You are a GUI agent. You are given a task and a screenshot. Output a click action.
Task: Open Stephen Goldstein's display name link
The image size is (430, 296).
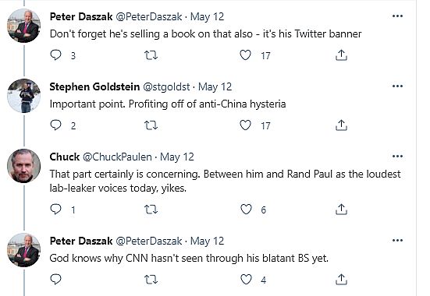94,86
